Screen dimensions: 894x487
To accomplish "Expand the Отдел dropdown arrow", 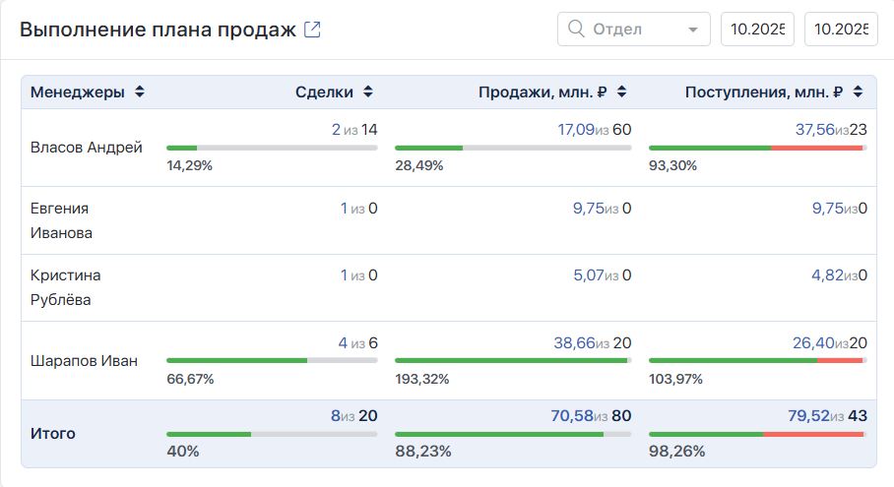I will click(x=695, y=30).
